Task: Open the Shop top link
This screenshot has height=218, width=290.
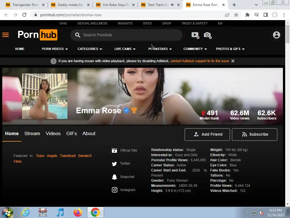Action: (x=167, y=23)
